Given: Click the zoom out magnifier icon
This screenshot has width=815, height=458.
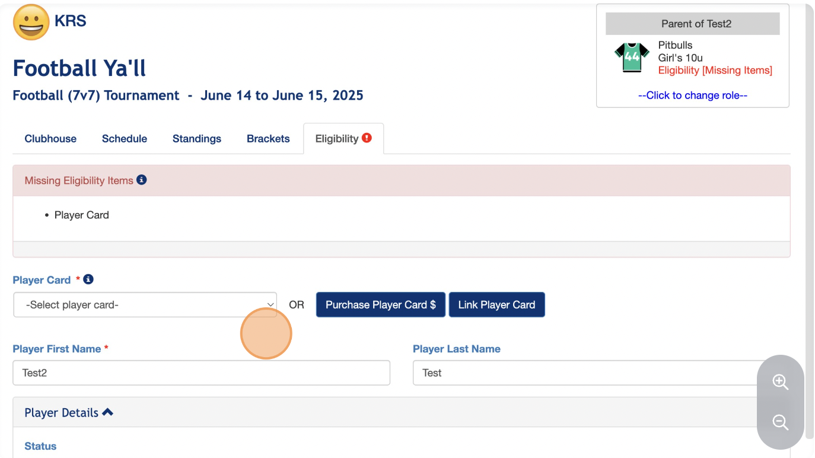Looking at the screenshot, I should [x=780, y=422].
